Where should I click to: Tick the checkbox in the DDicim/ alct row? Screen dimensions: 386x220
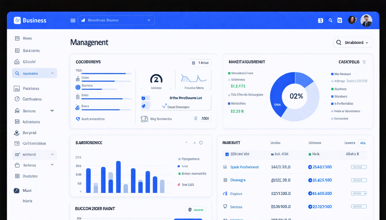227,154
